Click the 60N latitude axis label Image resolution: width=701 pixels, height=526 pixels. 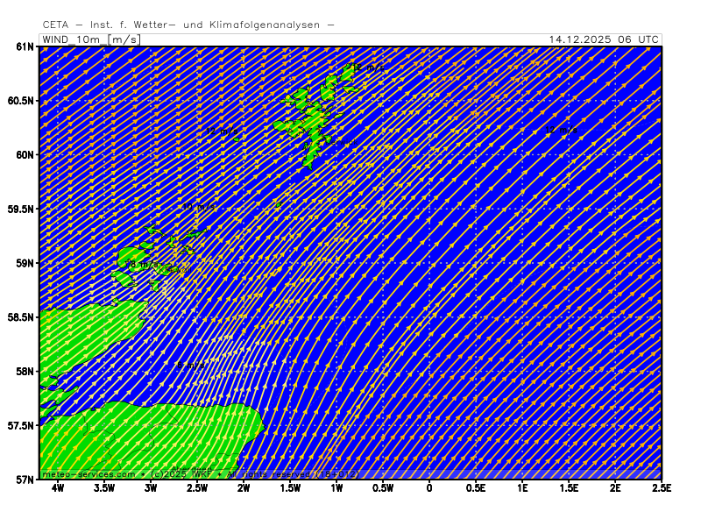25,155
